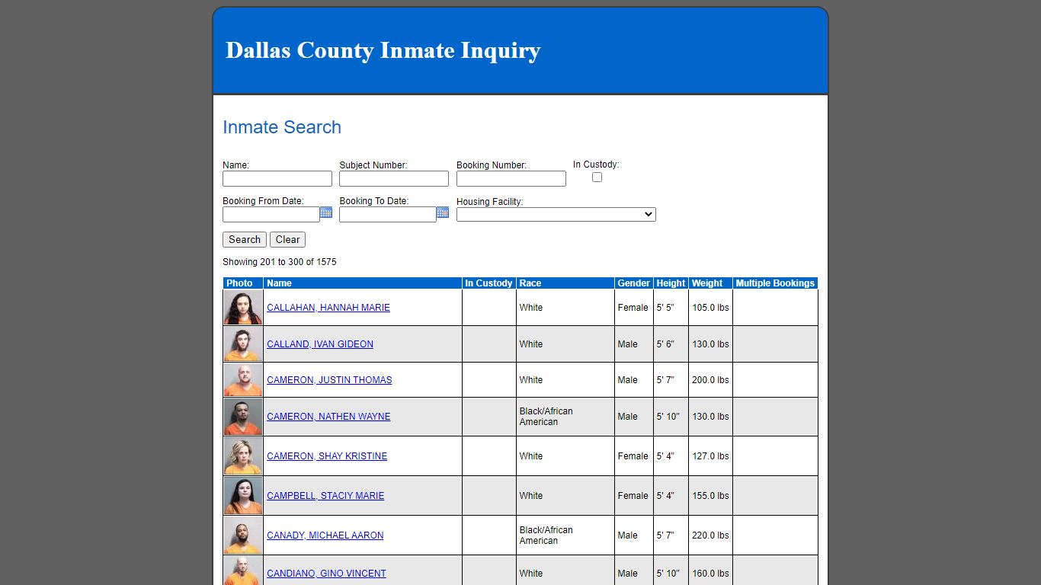Click Ivan Gideon Calland's photo thumbnail

click(x=243, y=344)
